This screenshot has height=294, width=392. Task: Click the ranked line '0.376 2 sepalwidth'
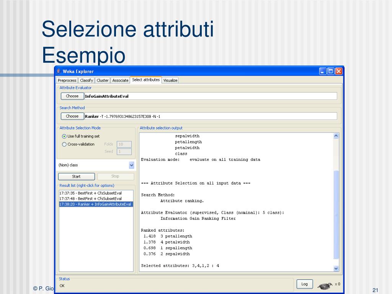click(x=167, y=254)
